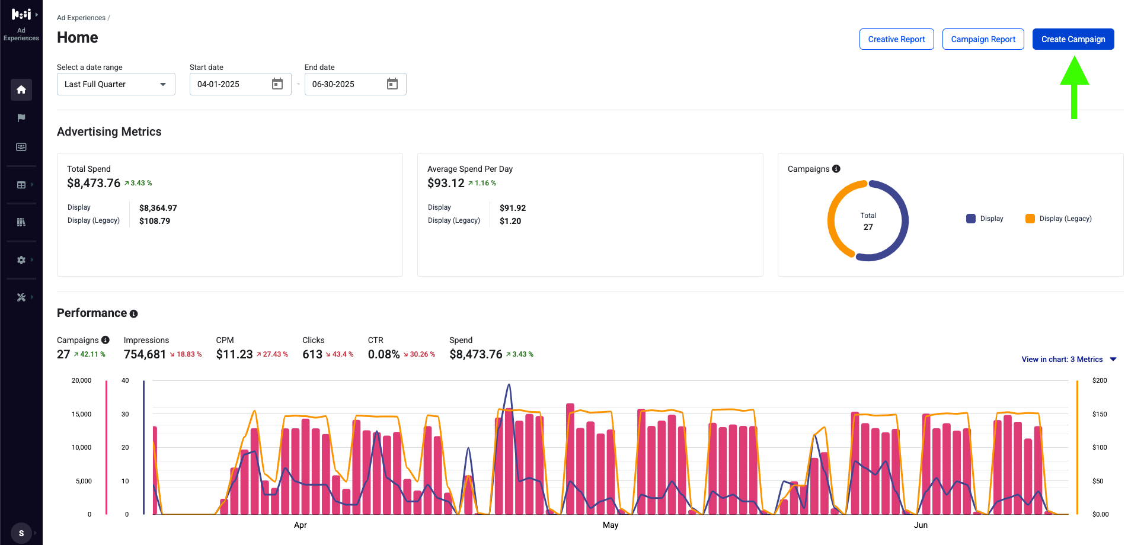The image size is (1128, 545).
Task: Click the creatives gallery icon in sidebar
Action: coord(21,147)
